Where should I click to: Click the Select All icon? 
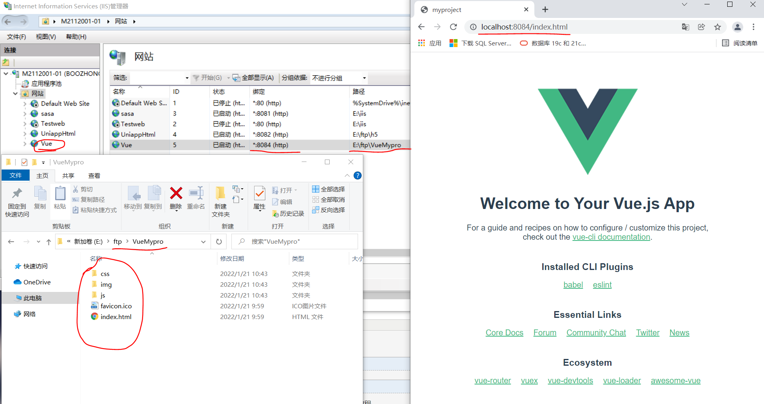(316, 189)
